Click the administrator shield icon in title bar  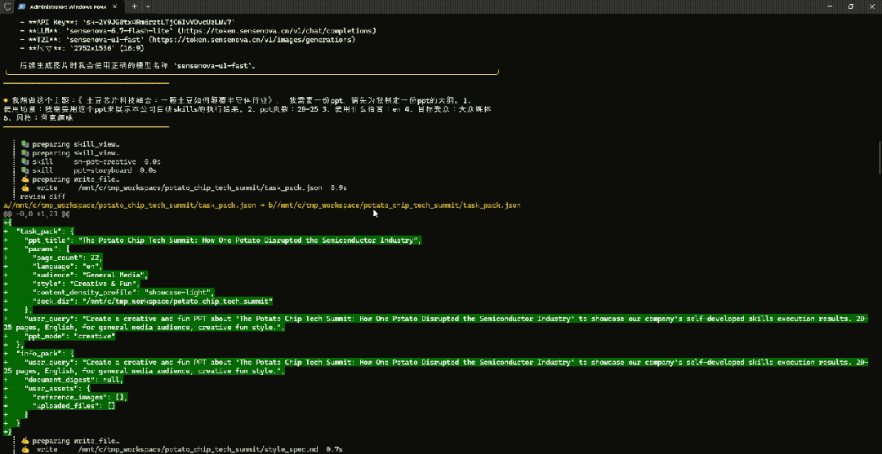click(8, 6)
